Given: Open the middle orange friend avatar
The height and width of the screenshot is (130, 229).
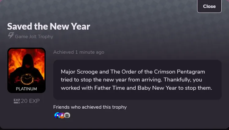Looking at the screenshot, I should (x=62, y=115).
